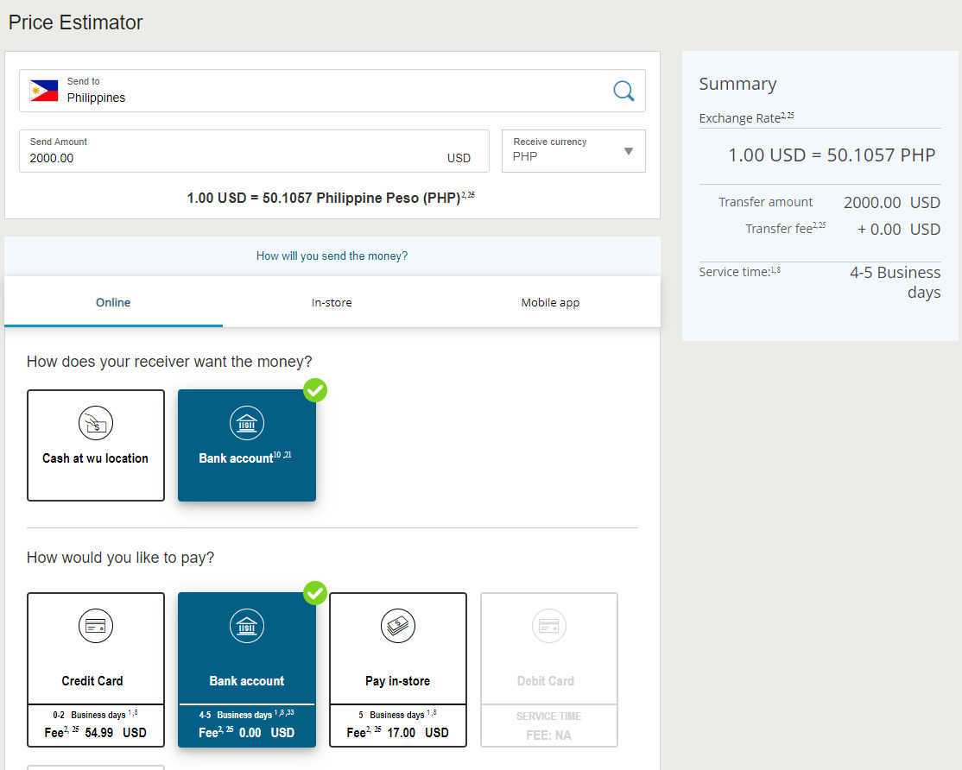Image resolution: width=962 pixels, height=770 pixels.
Task: Choose Credit Card payment with 54.99 USD fee
Action: point(96,670)
